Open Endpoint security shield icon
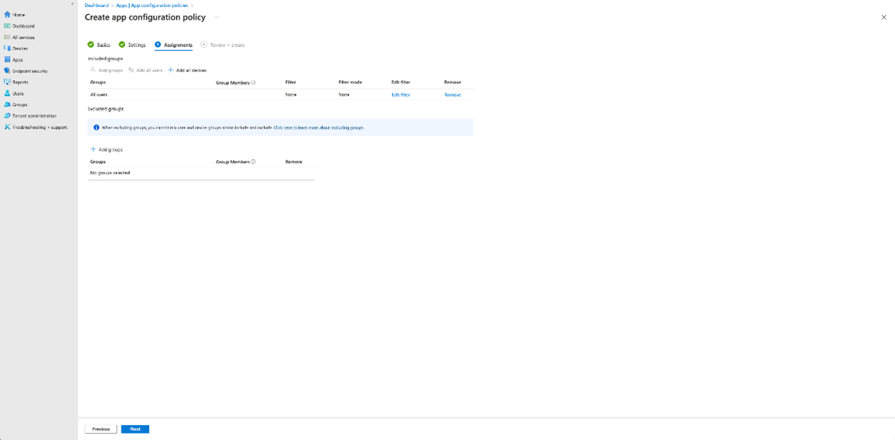895x440 pixels. (7, 71)
